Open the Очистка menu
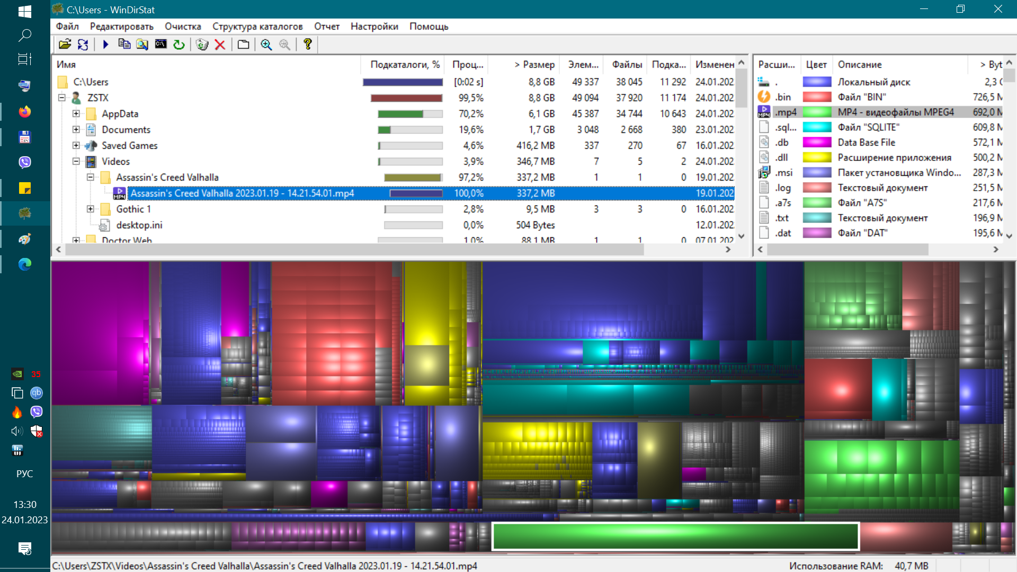 183,26
